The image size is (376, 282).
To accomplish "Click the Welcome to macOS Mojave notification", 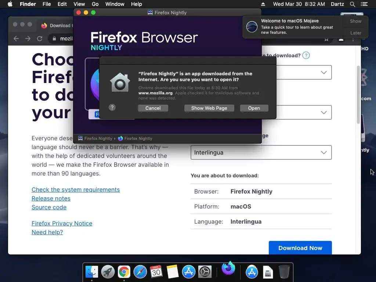I will click(x=293, y=26).
